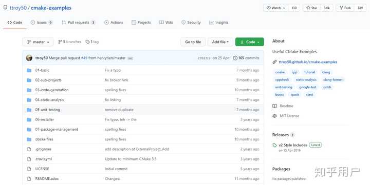Image resolution: width=370 pixels, height=185 pixels.
Task: Click the 06-installer folder icon
Action: click(29, 120)
